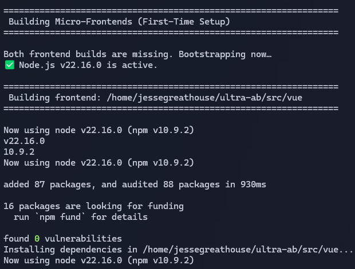Click the standalone '10.9.2' npm version line
The width and height of the screenshot is (355, 269).
tap(19, 152)
